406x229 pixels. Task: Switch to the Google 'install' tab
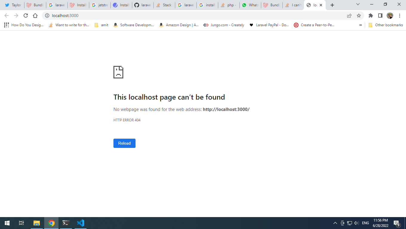coord(207,5)
